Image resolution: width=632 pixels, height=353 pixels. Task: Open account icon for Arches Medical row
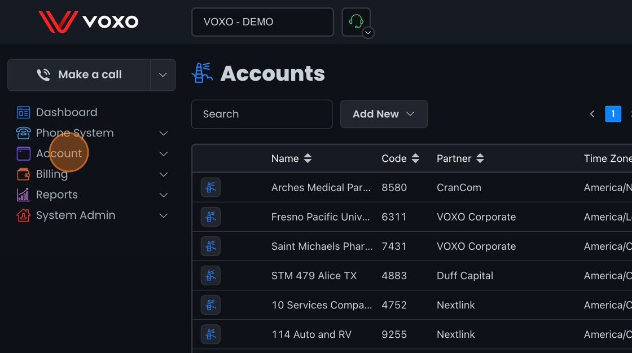click(210, 188)
